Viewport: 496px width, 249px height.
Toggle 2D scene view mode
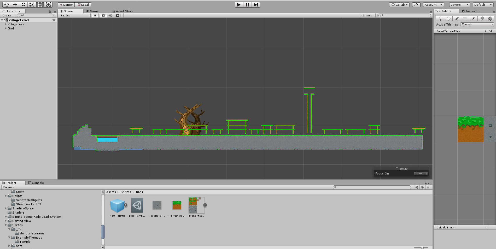[x=95, y=15]
